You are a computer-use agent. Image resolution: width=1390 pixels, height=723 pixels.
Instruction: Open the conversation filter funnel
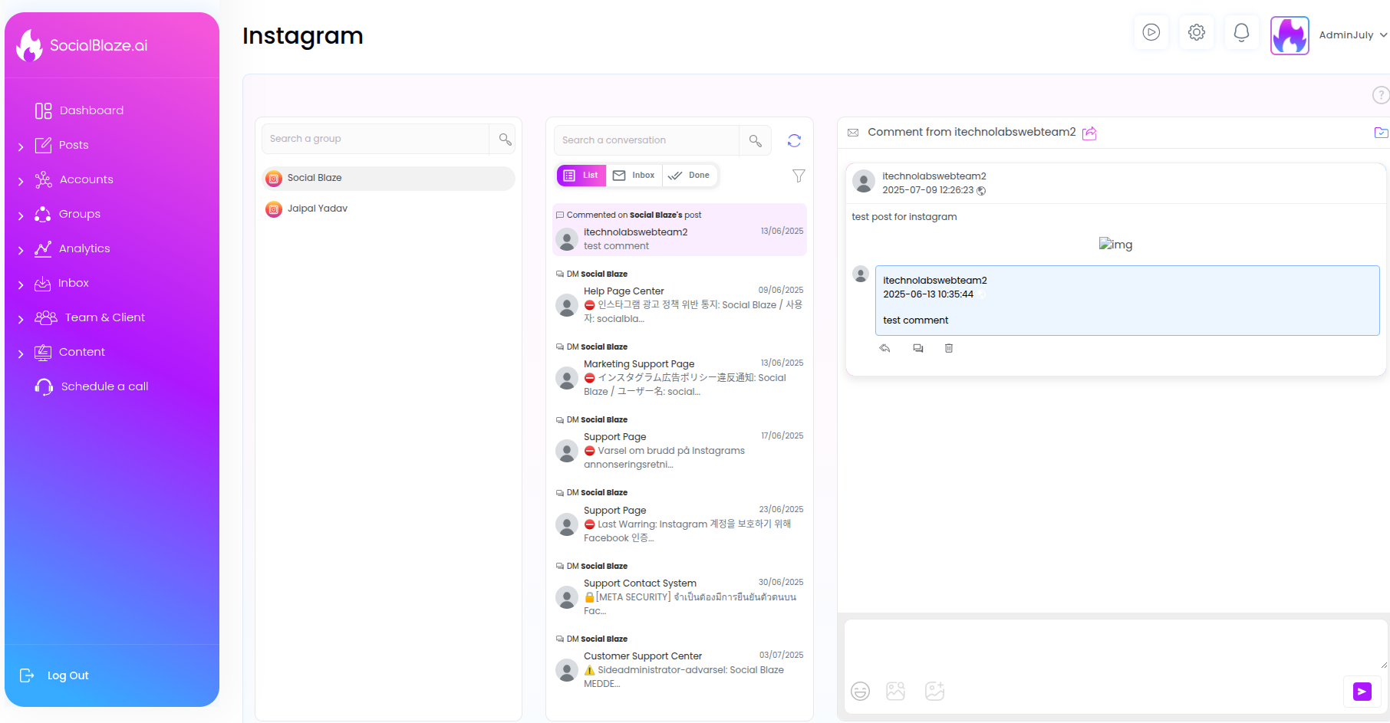click(x=799, y=176)
